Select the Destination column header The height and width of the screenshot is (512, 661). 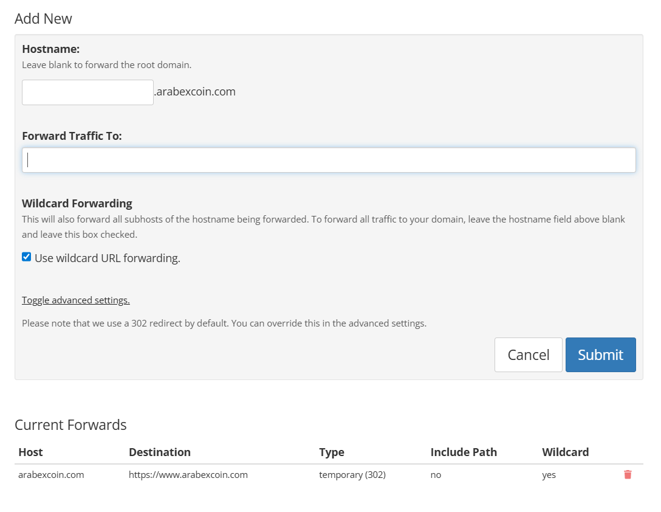160,452
